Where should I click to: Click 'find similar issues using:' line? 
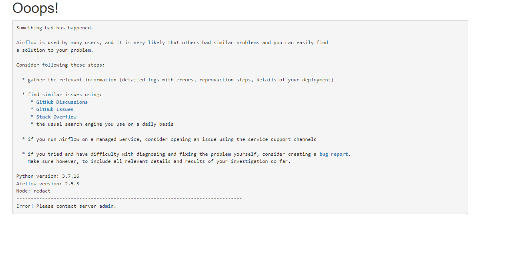[62, 95]
